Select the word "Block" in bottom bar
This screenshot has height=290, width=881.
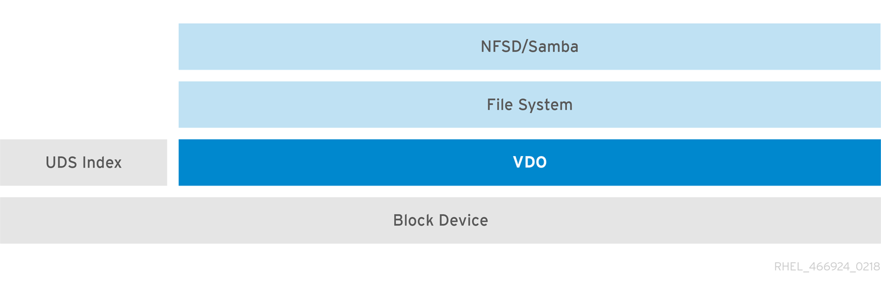pyautogui.click(x=413, y=220)
